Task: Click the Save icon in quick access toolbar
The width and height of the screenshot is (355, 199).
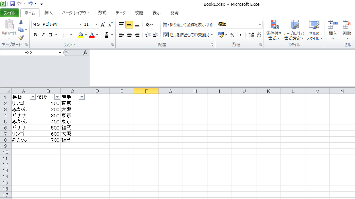Action: point(12,4)
